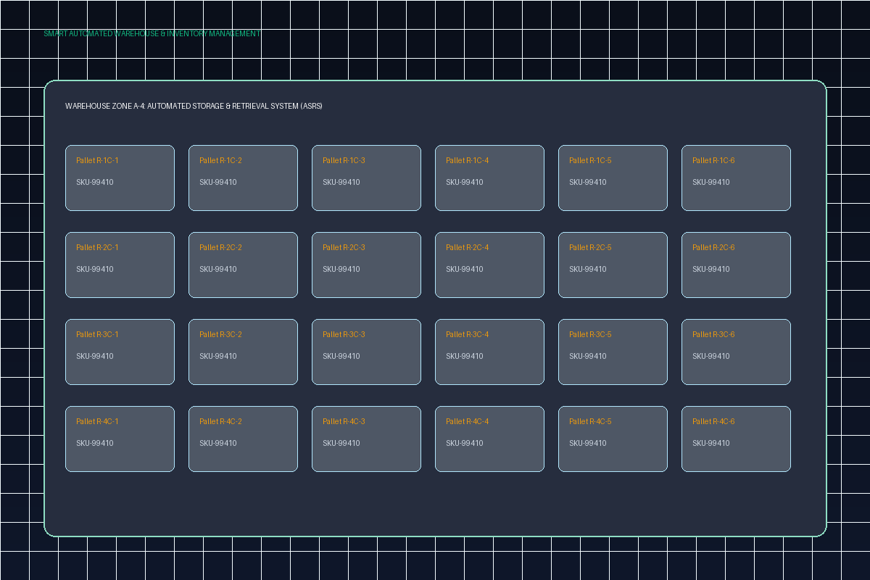Open the Pallet R-4C-6 card

pyautogui.click(x=736, y=439)
